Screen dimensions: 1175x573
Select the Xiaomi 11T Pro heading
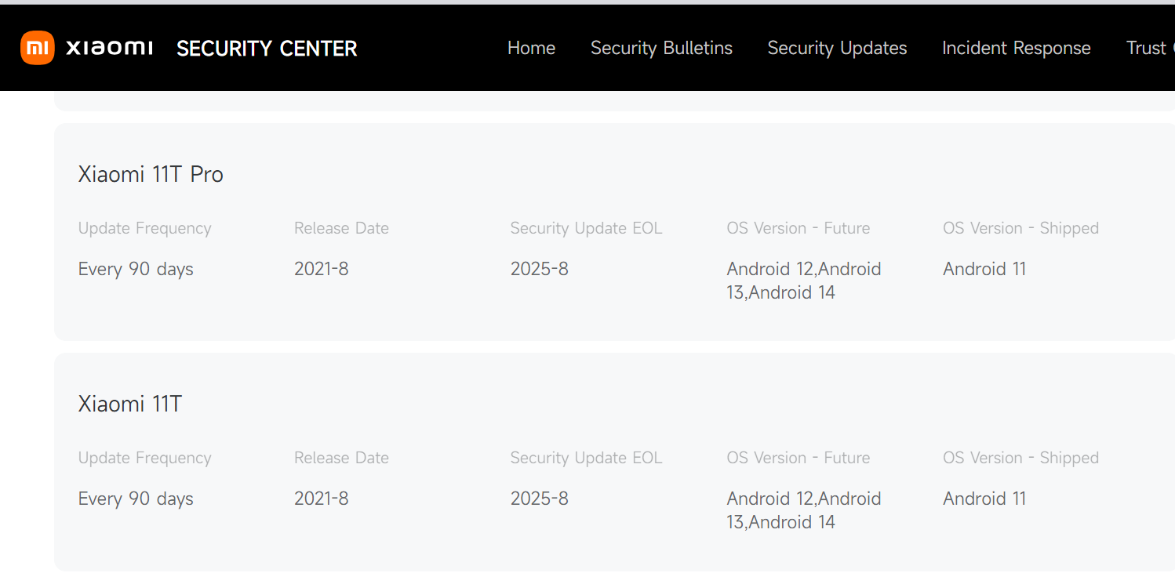[x=151, y=174]
